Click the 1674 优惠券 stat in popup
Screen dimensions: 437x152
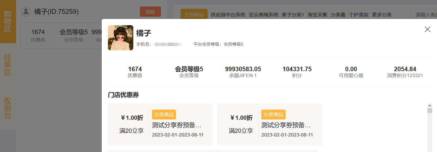pyautogui.click(x=135, y=72)
